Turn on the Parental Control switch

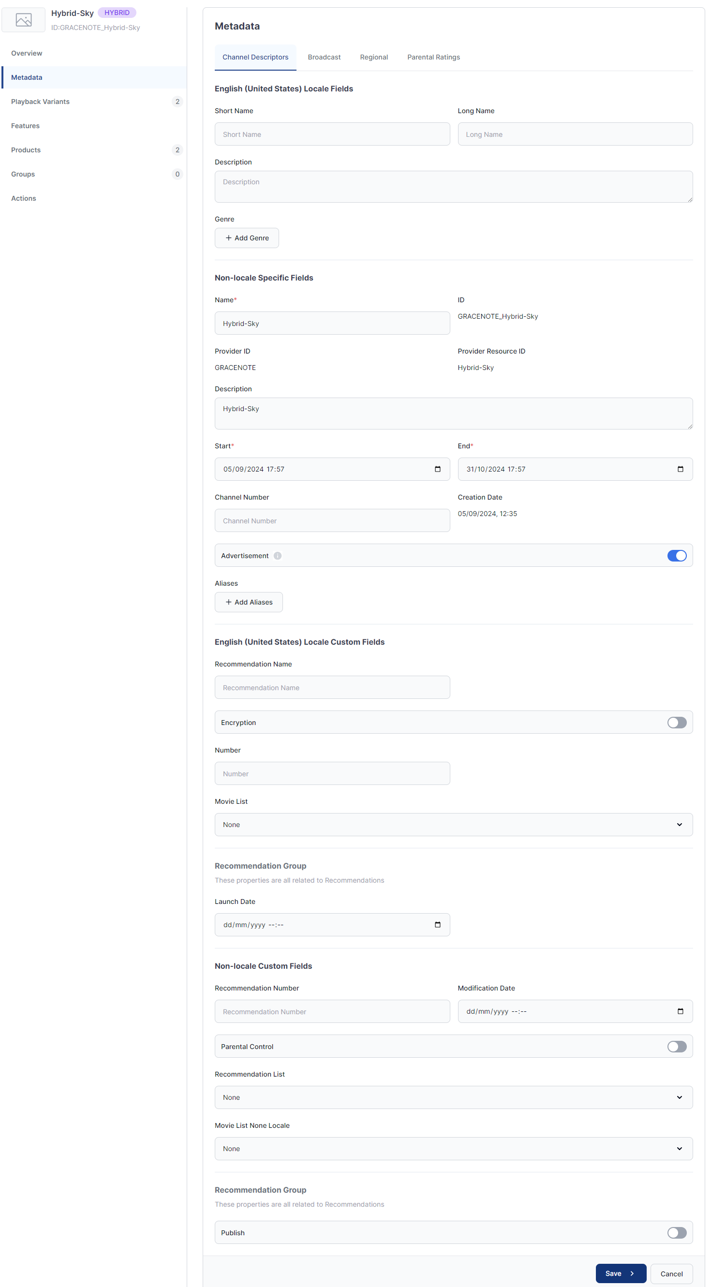pyautogui.click(x=677, y=1046)
